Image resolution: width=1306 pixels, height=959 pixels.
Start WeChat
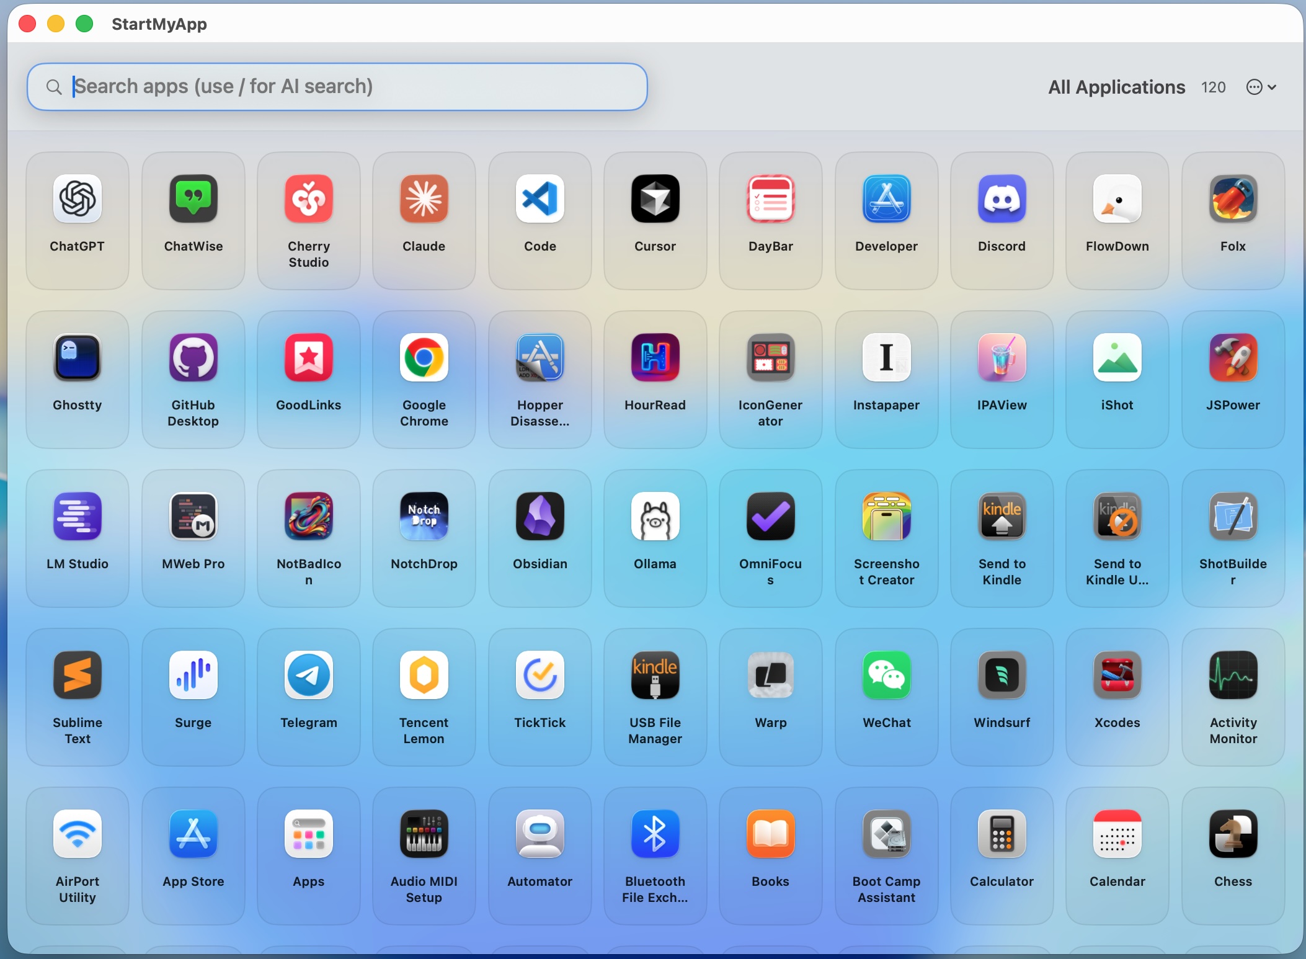point(886,687)
